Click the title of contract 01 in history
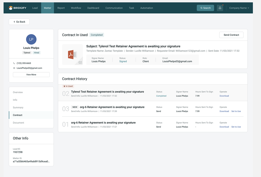Screen dimensions: 261x177 coord(103,123)
